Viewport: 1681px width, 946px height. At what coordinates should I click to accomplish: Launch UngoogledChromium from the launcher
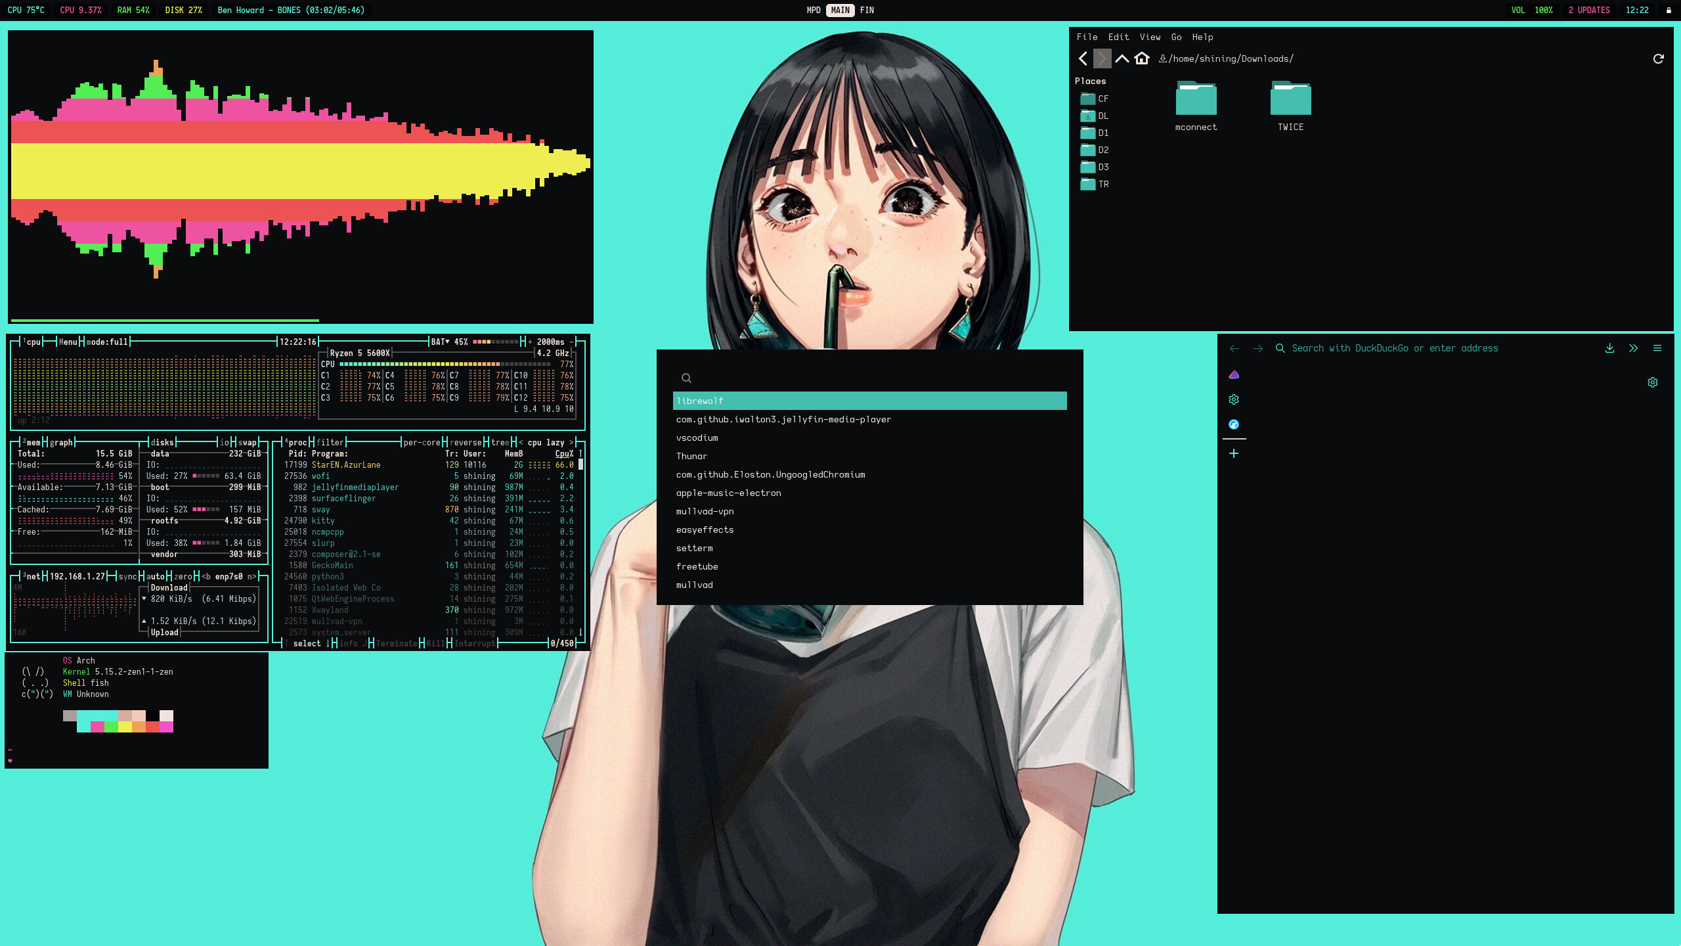(x=870, y=474)
